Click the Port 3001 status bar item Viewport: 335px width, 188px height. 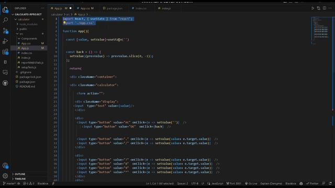pos(234,183)
